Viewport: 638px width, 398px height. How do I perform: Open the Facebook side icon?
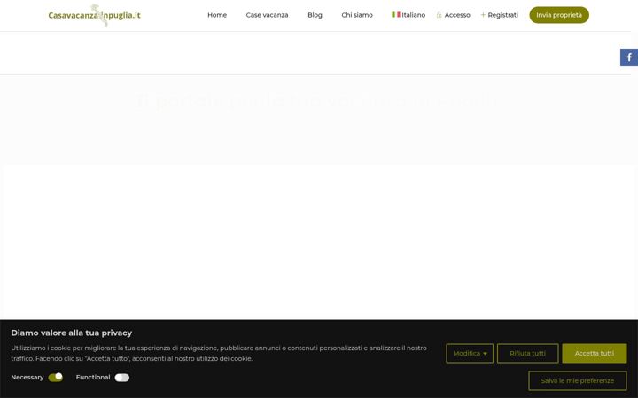click(x=628, y=57)
